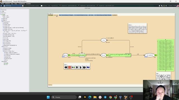Select the Place Cont monitor tool
The height and width of the screenshot is (100, 179).
click(x=137, y=31)
